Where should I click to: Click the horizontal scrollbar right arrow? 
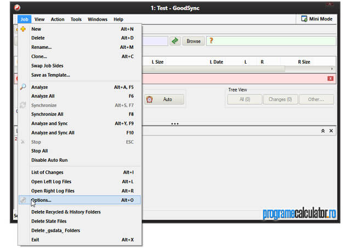(332, 69)
